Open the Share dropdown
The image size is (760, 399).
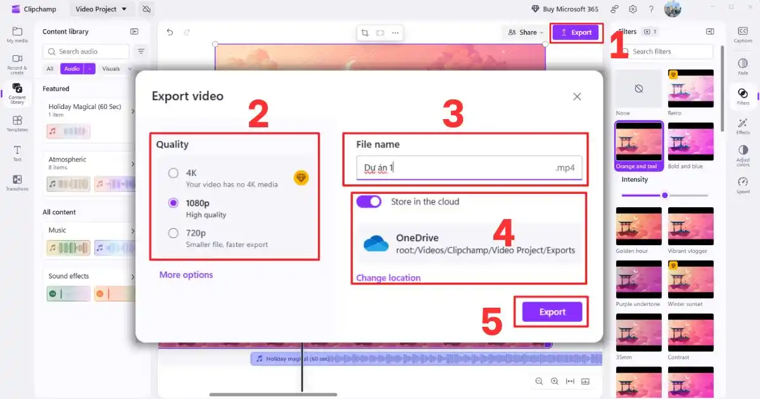526,32
